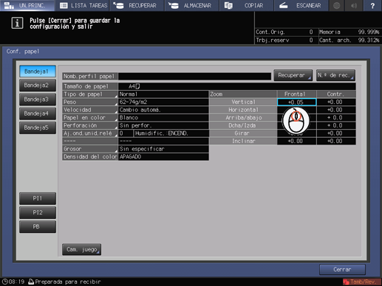Click Cerrar to save and exit
This screenshot has width=382, height=286.
click(x=342, y=270)
